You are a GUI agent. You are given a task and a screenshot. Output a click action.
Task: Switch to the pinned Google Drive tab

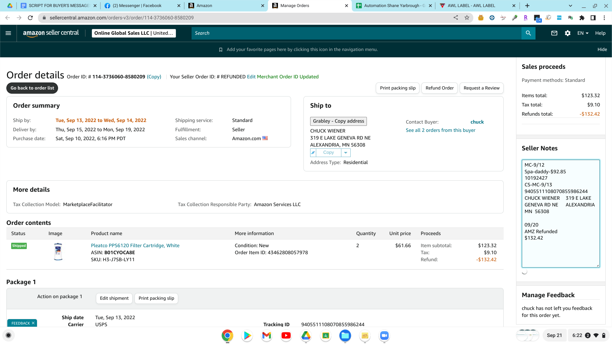pos(10,6)
